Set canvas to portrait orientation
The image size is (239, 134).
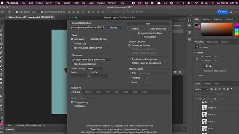coord(206,66)
